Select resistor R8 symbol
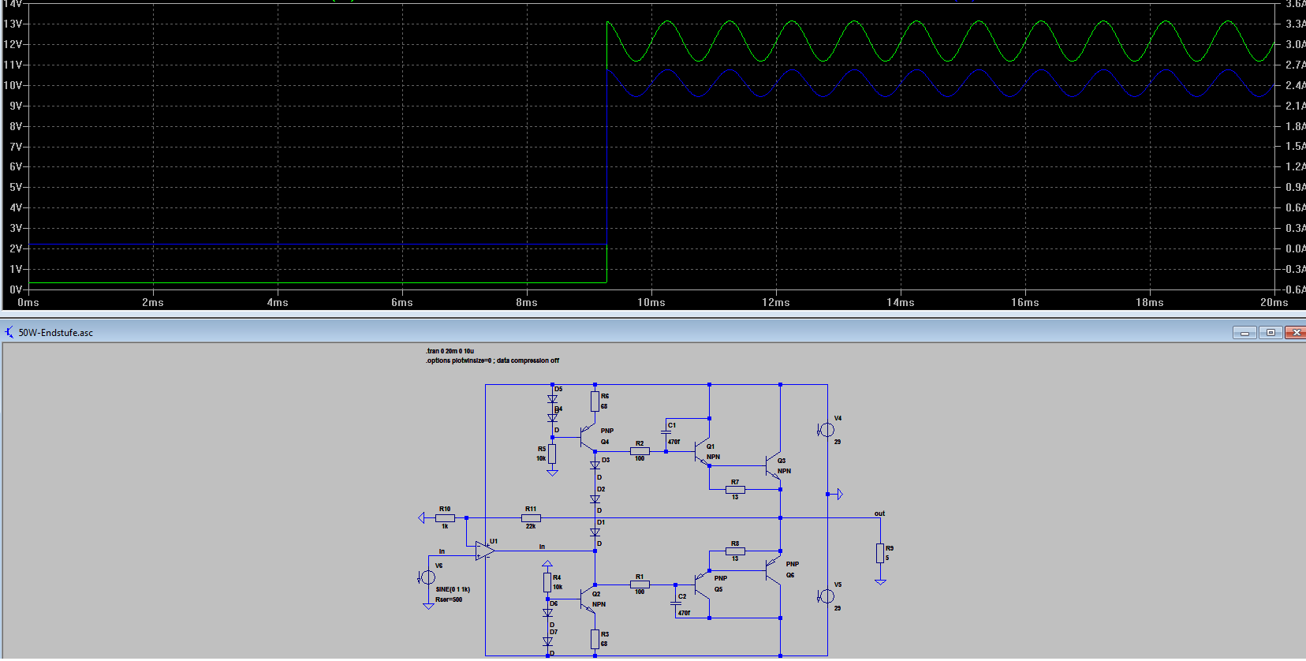 tap(735, 551)
